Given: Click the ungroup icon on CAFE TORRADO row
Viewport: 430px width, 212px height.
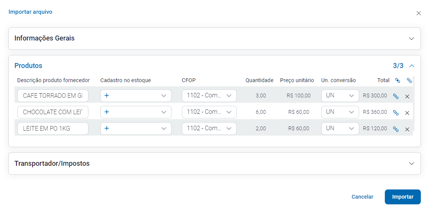Looking at the screenshot, I should [x=396, y=96].
